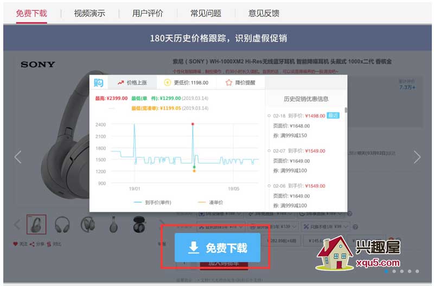Screen dimensions: 434x286
Task: Select the front-view headphone thumbnail
Action: (x=62, y=224)
